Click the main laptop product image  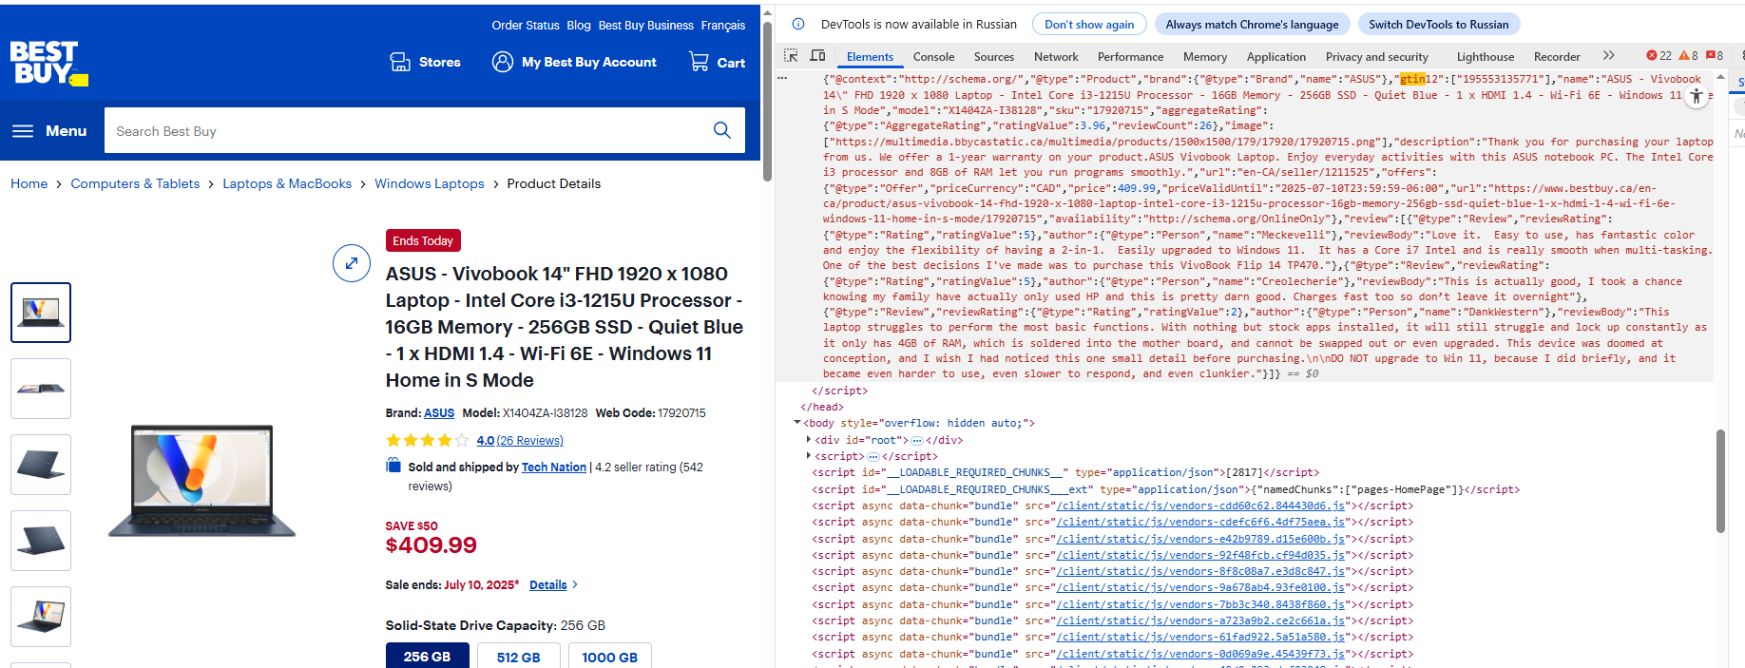click(x=201, y=481)
